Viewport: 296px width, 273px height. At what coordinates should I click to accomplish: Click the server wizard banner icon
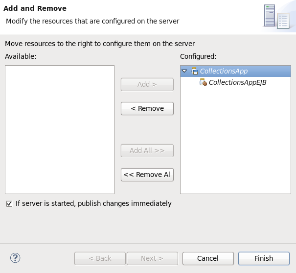[x=276, y=16]
